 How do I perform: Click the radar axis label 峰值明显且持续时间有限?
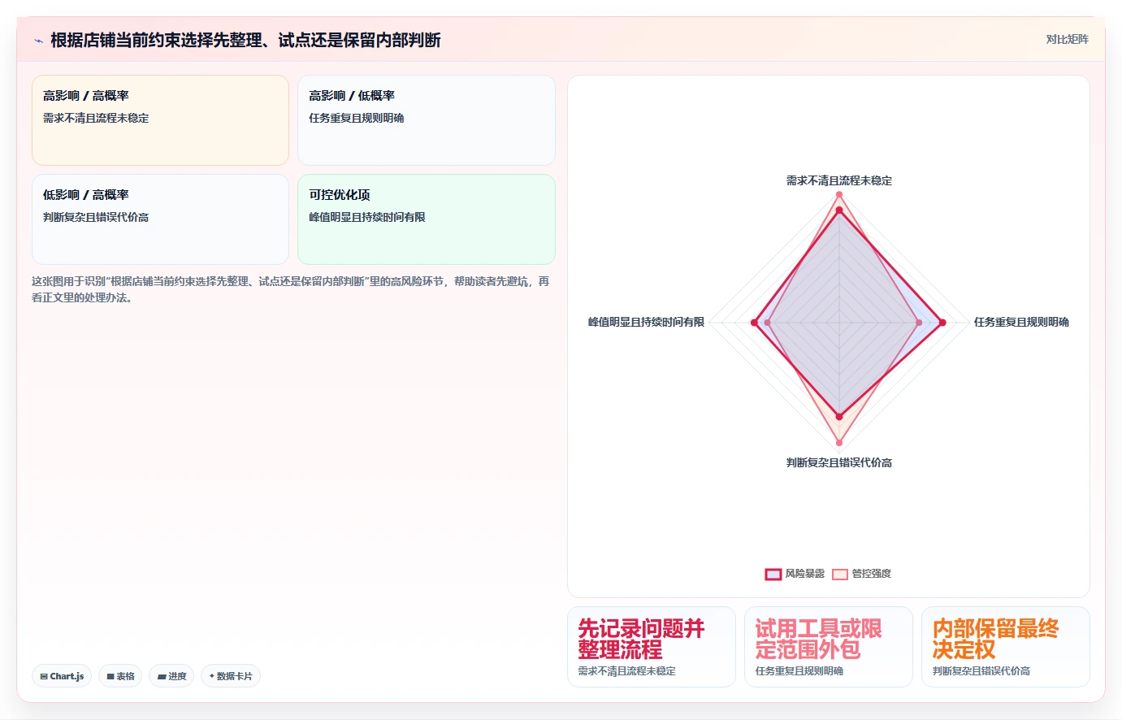point(646,322)
